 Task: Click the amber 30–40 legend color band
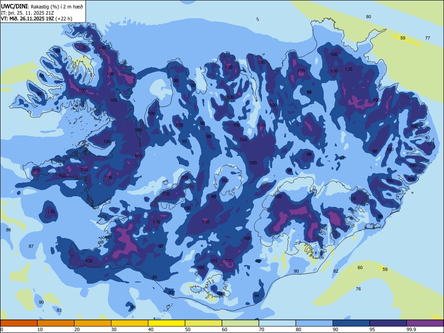point(130,323)
